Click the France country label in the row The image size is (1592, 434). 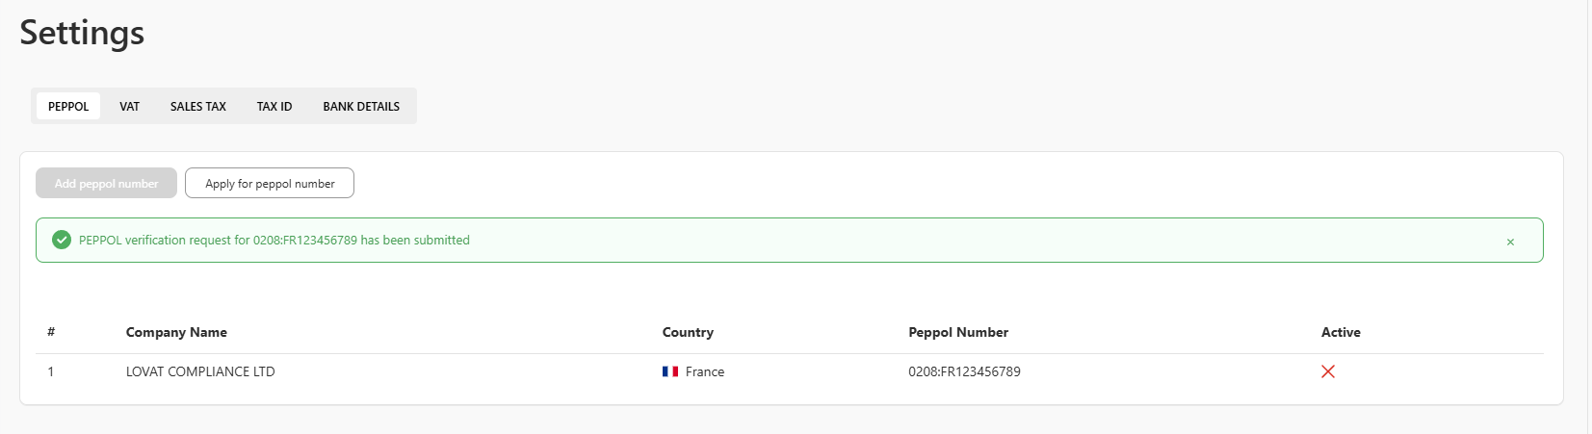[705, 371]
